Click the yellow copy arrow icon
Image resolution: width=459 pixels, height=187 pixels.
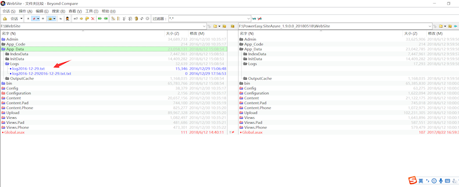click(81, 19)
